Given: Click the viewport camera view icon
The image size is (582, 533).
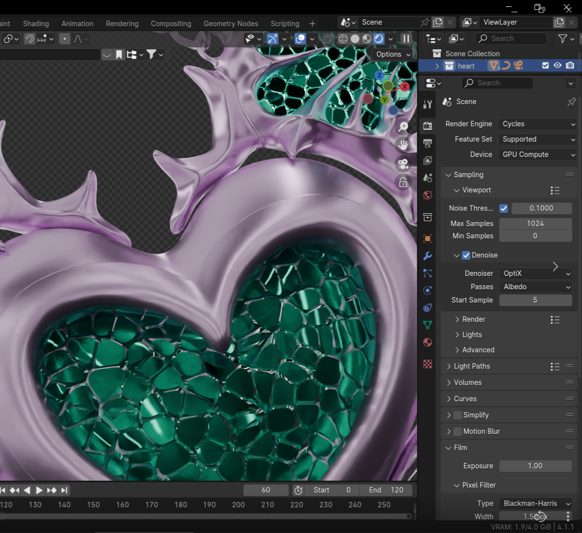Looking at the screenshot, I should (x=403, y=164).
